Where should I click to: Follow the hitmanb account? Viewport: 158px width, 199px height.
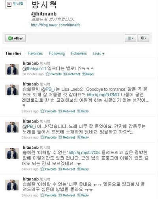(15, 38)
